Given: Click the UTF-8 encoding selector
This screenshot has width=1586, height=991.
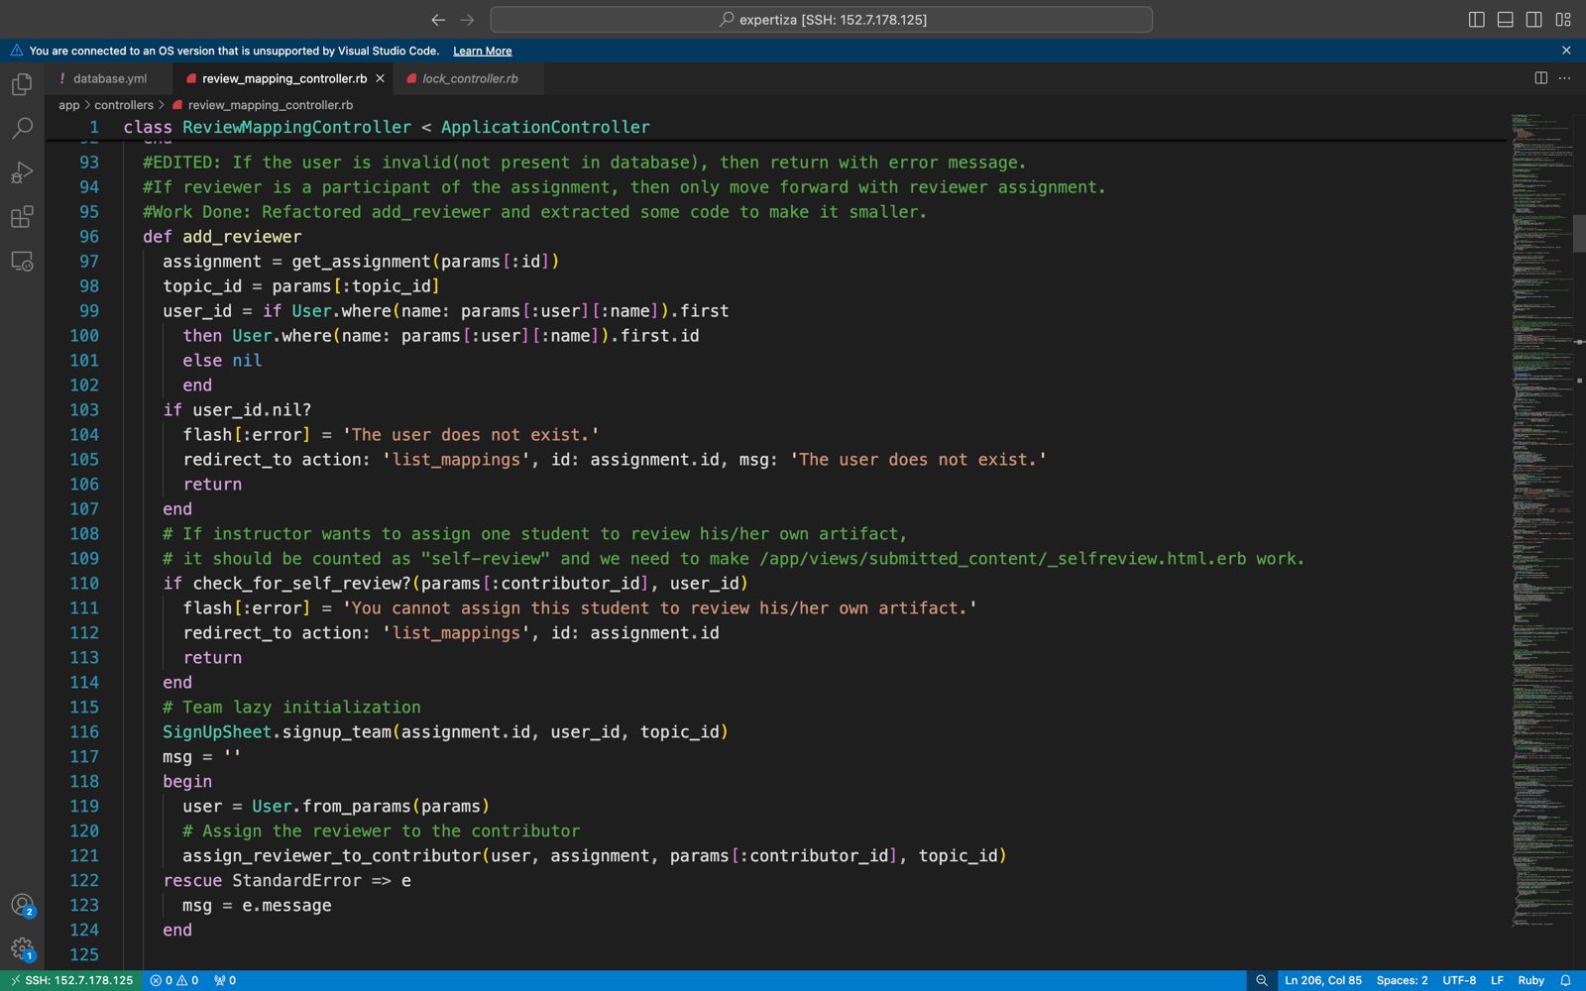Looking at the screenshot, I should coord(1459,980).
